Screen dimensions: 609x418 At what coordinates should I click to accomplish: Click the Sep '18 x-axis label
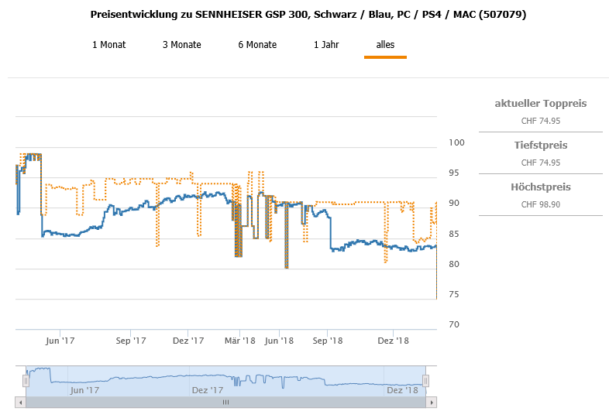328,341
